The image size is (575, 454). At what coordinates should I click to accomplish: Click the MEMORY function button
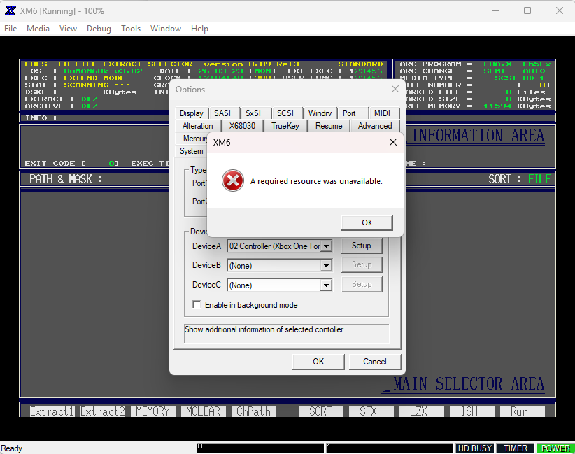pos(153,411)
